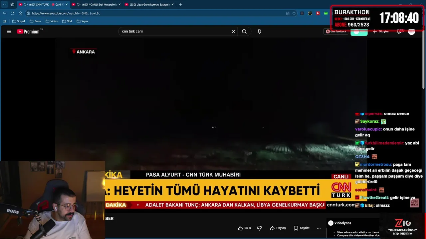Open the browser apps icon in address bar
426x239 pixels.
coord(288,13)
